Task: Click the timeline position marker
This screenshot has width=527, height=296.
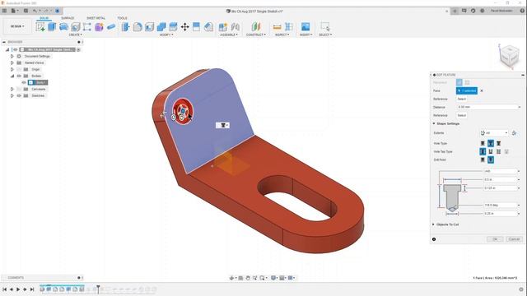Action: (x=98, y=289)
